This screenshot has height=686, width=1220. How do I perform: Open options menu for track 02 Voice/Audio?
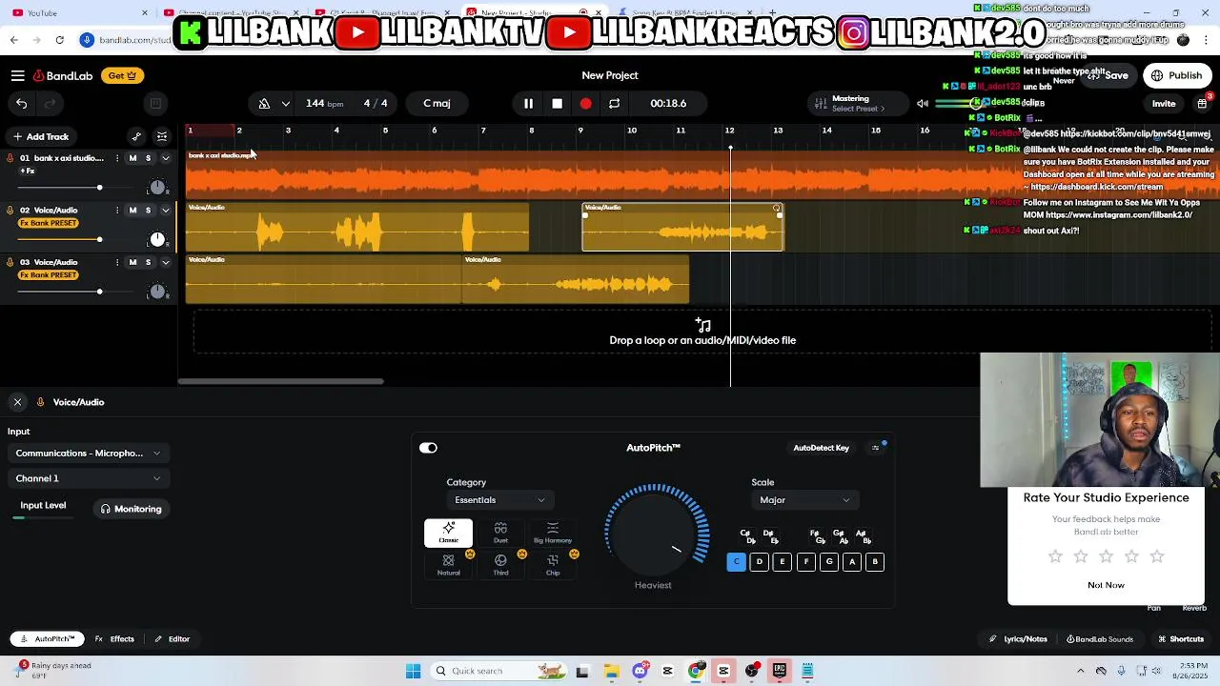tap(117, 211)
